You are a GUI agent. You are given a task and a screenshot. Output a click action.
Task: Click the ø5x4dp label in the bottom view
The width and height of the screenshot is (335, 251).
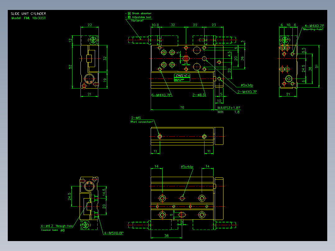point(187,167)
